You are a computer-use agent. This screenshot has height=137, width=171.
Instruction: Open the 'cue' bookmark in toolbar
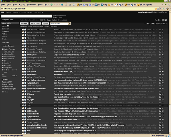point(127,5)
